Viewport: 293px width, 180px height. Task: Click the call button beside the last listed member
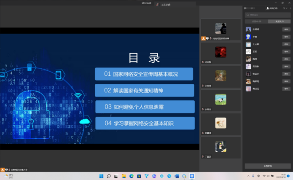click(286, 88)
